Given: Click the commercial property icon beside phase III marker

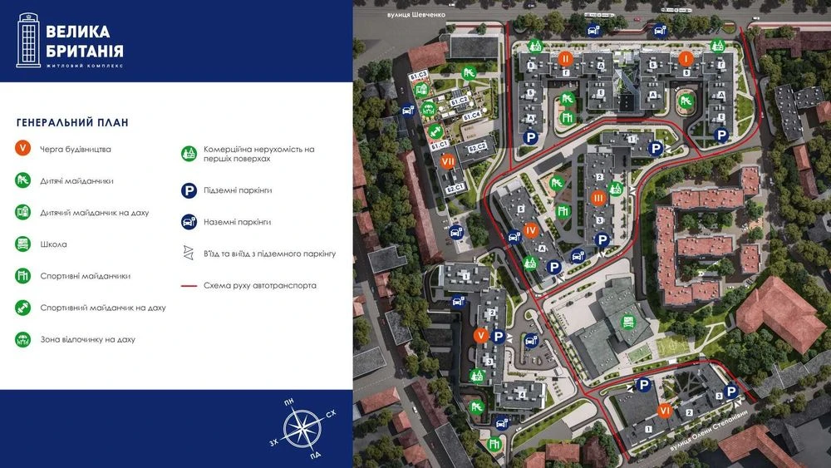Looking at the screenshot, I should click(616, 188).
